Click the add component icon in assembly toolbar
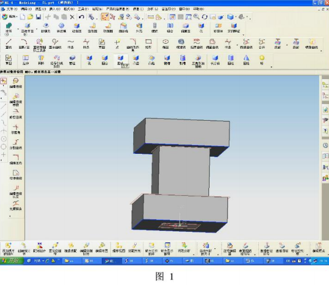The width and height of the screenshot is (329, 285). [x=8, y=249]
